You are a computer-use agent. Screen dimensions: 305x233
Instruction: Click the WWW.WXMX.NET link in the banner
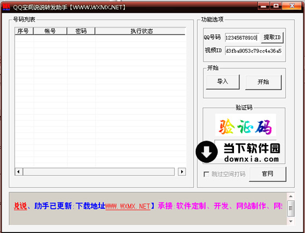[x=128, y=206]
